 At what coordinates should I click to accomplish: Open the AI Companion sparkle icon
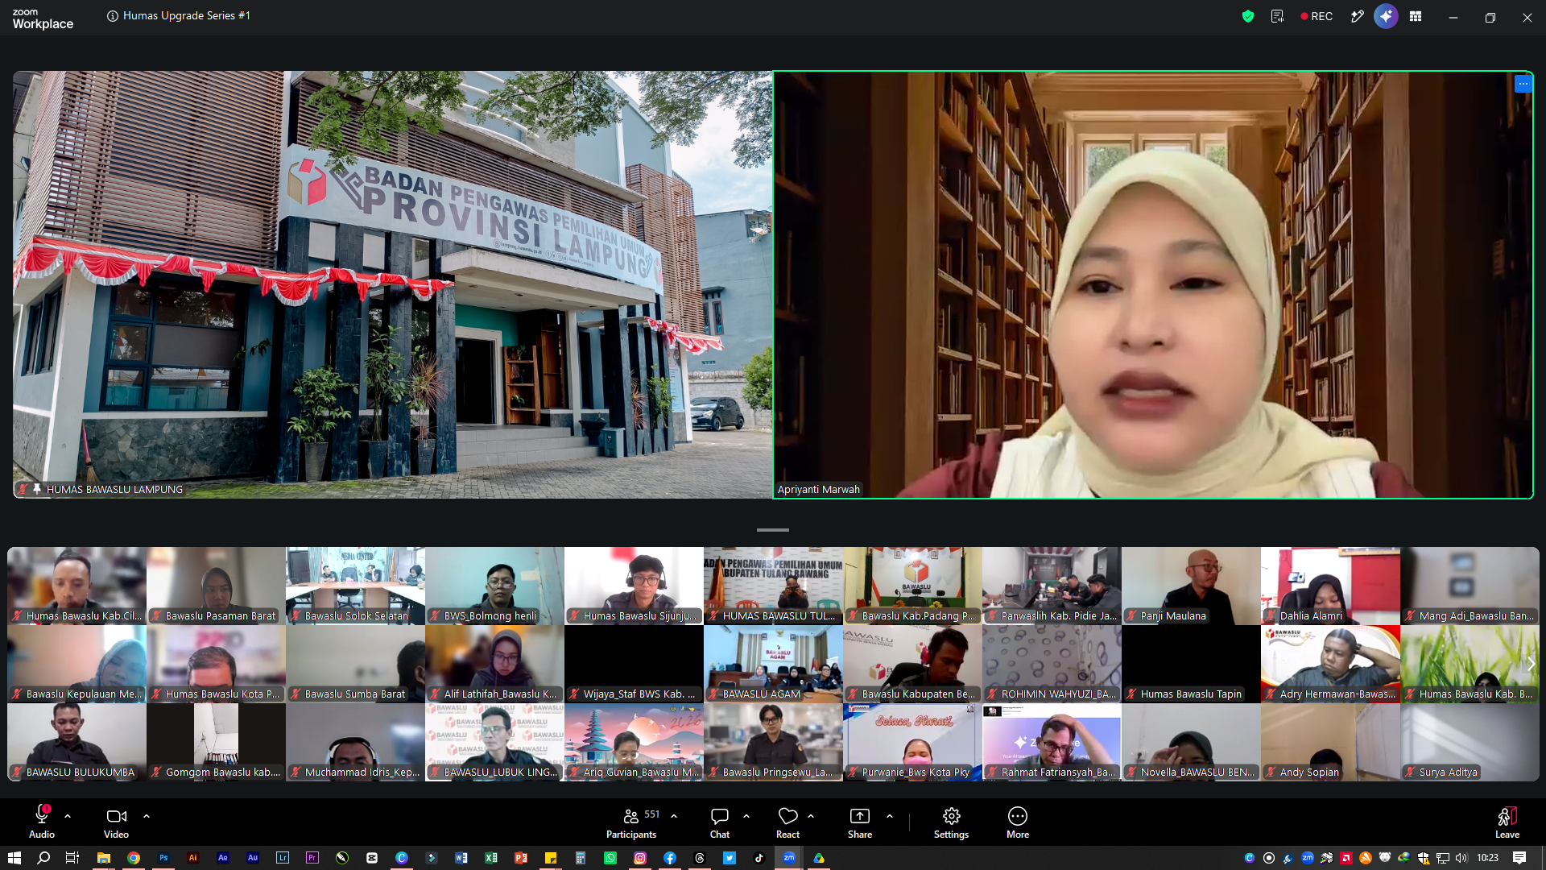click(1386, 16)
